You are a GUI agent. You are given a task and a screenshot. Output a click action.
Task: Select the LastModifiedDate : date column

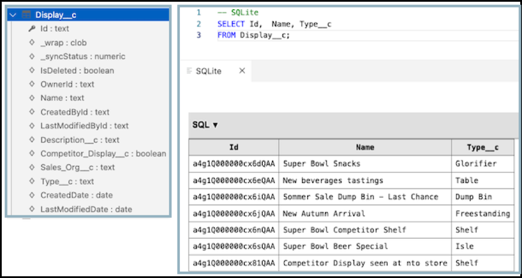[86, 210]
